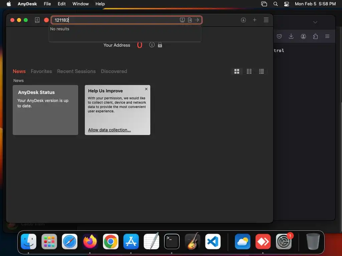Open Google Chrome from the Dock
This screenshot has height=256, width=342.
point(111,241)
